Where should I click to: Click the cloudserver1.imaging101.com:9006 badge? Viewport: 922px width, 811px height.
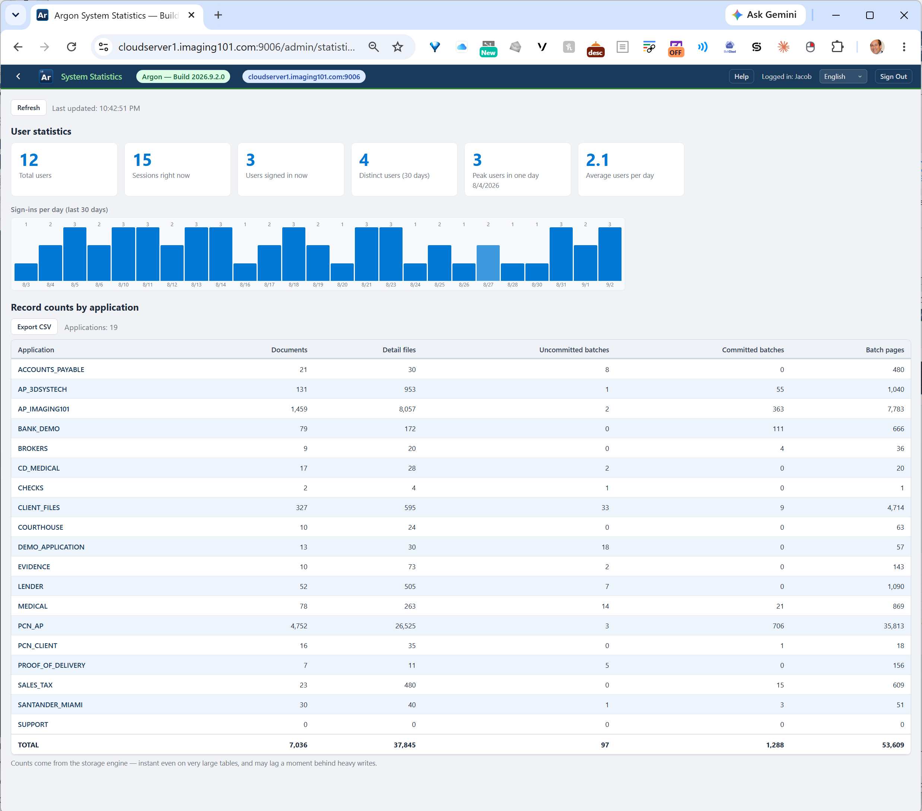click(304, 77)
